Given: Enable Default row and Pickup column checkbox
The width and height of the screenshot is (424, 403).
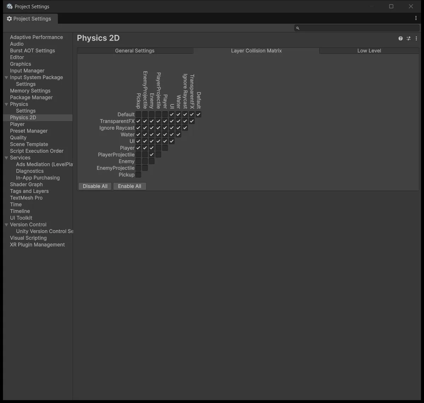Looking at the screenshot, I should tap(138, 115).
